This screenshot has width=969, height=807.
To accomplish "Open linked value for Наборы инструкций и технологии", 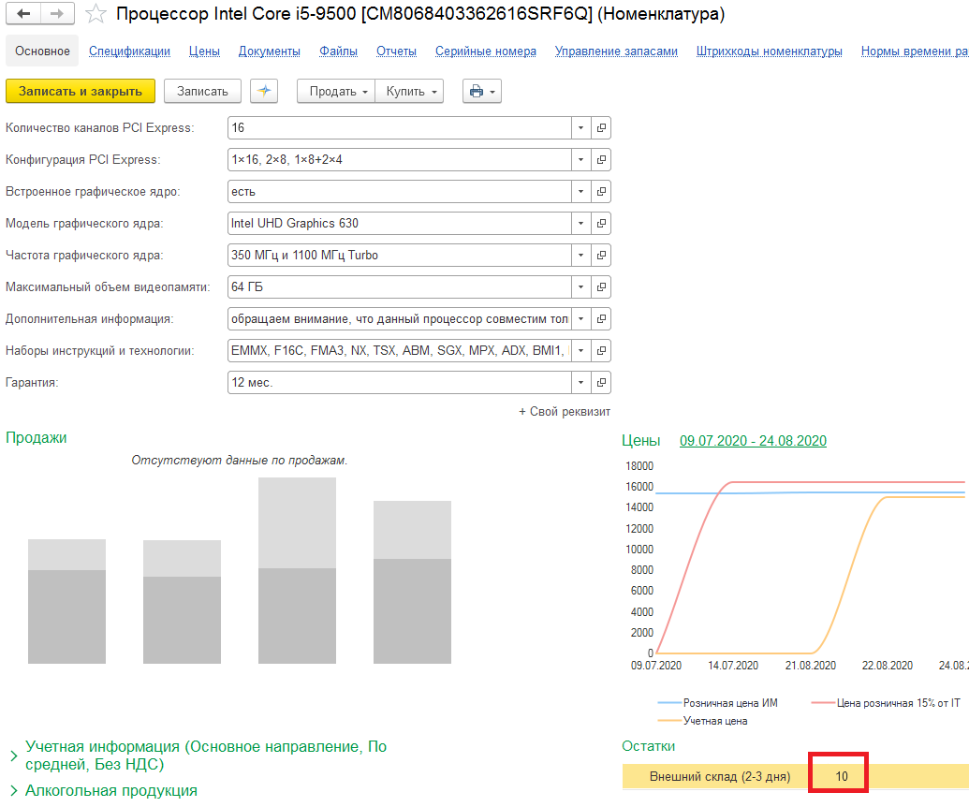I will (601, 350).
